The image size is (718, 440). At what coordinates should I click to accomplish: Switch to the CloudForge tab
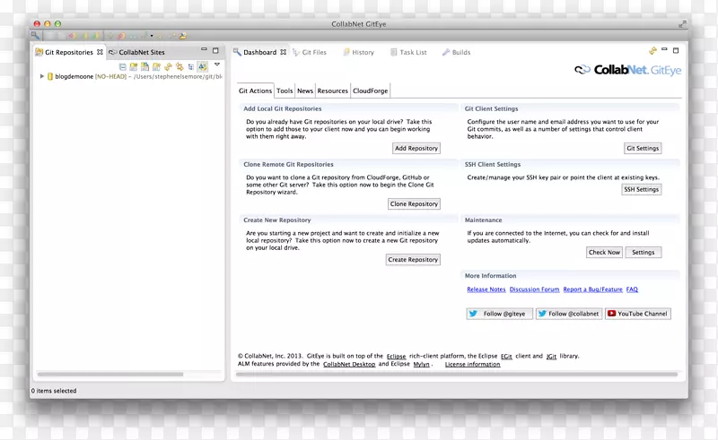[x=370, y=91]
